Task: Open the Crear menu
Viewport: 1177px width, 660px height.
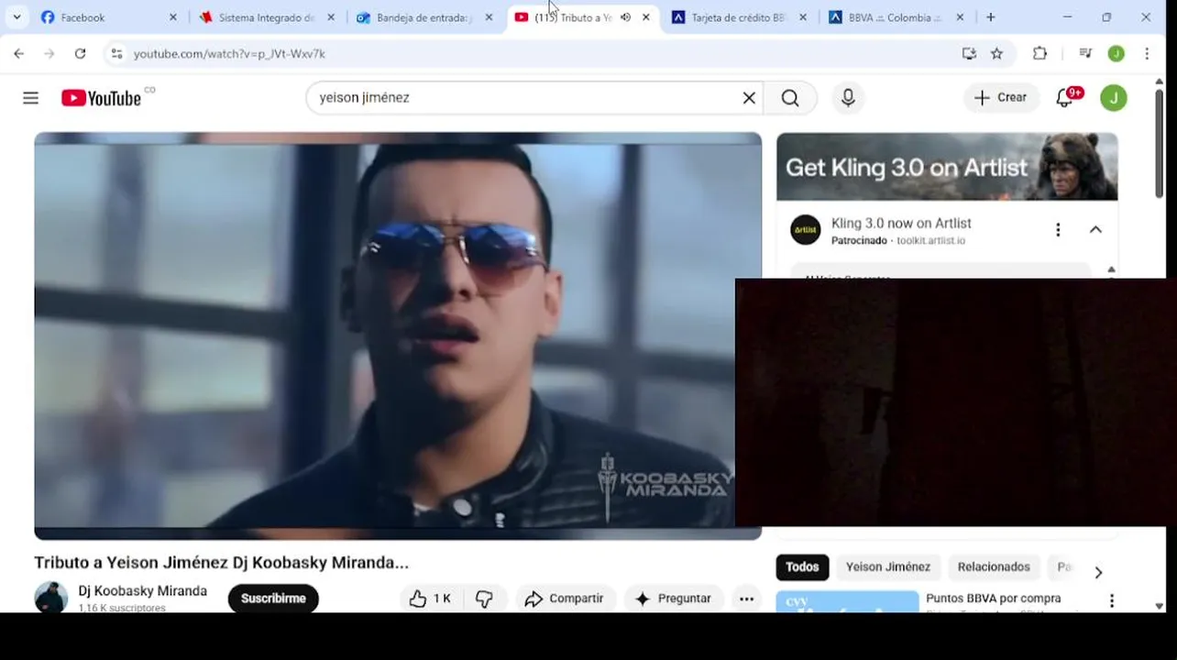Action: [1000, 97]
